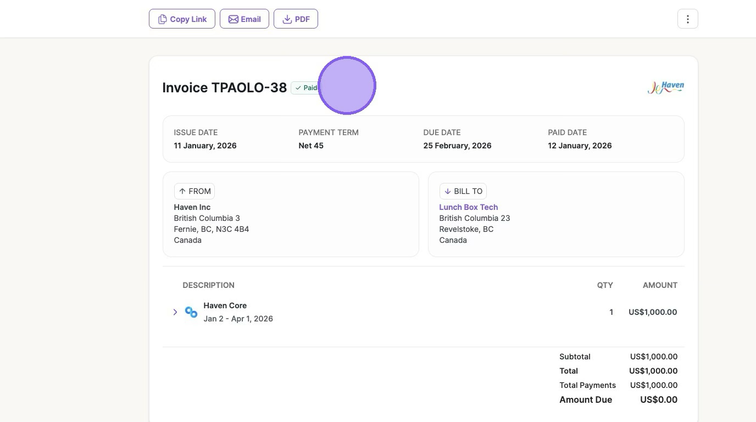Download the invoice as PDF
Image resolution: width=756 pixels, height=422 pixels.
(296, 19)
